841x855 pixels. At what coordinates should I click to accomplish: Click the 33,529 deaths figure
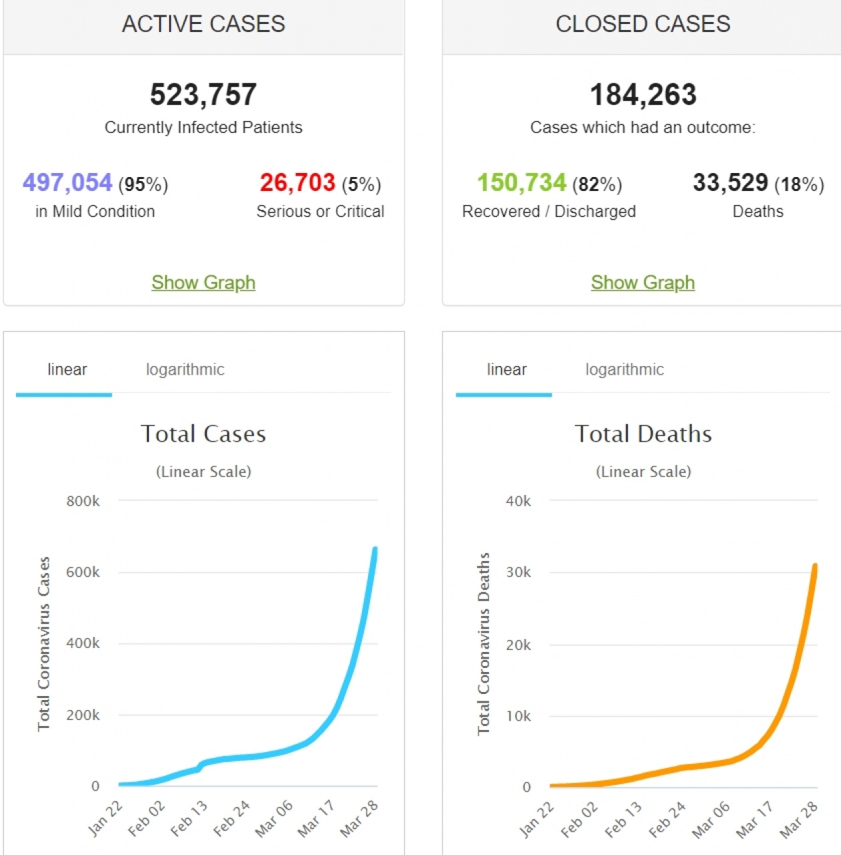pos(730,182)
